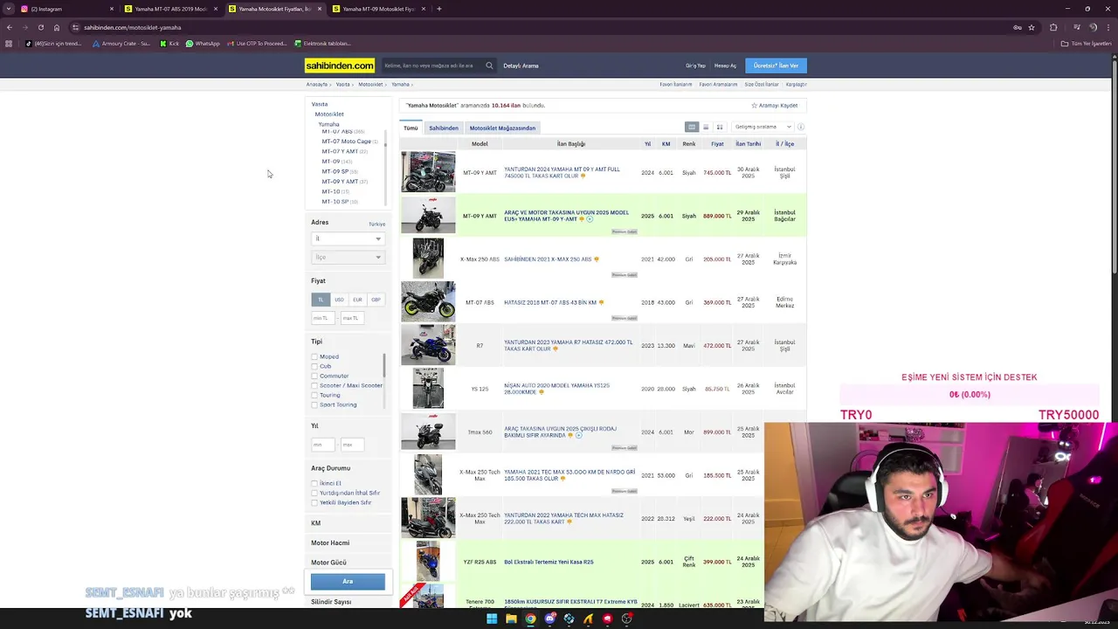Screen dimensions: 1118x629
Task: Switch to compact list view icon
Action: tap(706, 127)
